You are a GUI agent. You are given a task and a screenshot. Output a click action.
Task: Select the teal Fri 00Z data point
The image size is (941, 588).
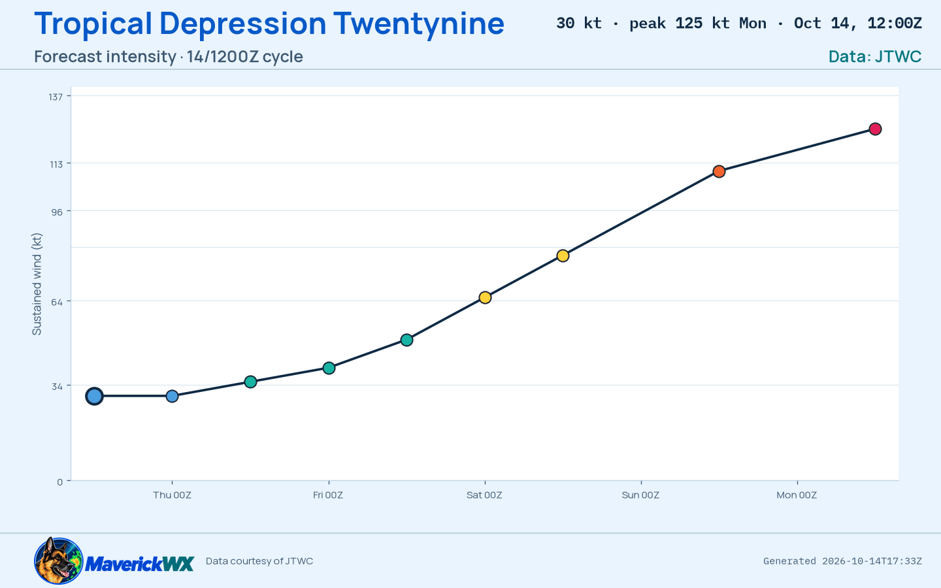(x=329, y=368)
